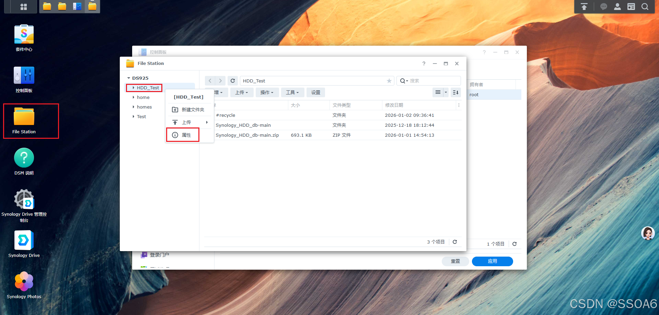Switch File Station to list view icon
This screenshot has height=315, width=659.
coord(438,92)
